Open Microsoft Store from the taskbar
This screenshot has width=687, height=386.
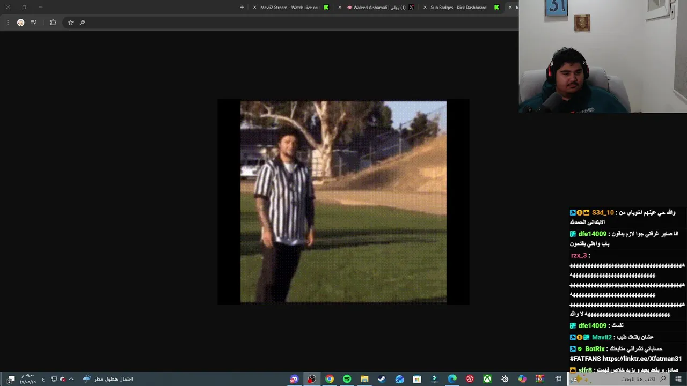(x=417, y=379)
